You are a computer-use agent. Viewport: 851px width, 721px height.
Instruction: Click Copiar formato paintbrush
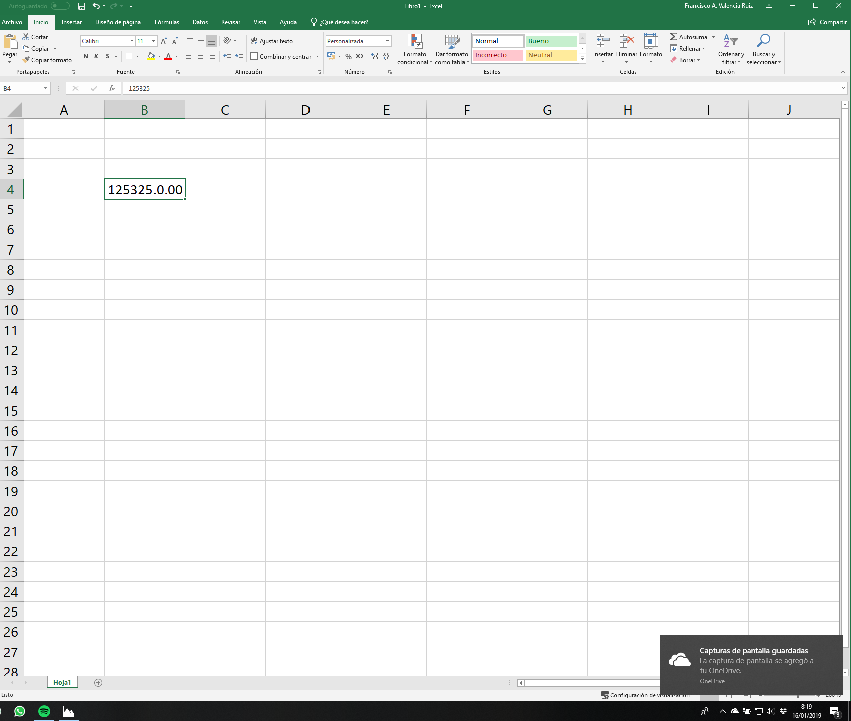[47, 60]
